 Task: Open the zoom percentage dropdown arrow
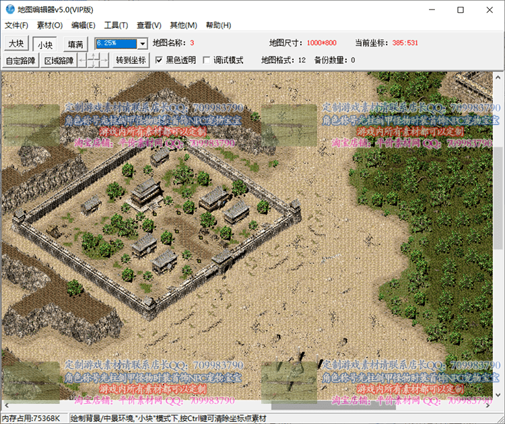142,44
